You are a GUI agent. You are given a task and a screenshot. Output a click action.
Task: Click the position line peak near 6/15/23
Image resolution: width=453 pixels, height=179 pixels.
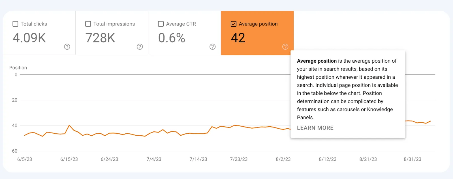[69, 125]
